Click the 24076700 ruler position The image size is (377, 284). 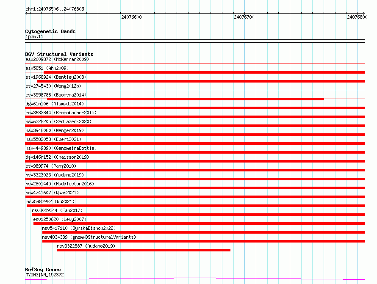coord(244,17)
